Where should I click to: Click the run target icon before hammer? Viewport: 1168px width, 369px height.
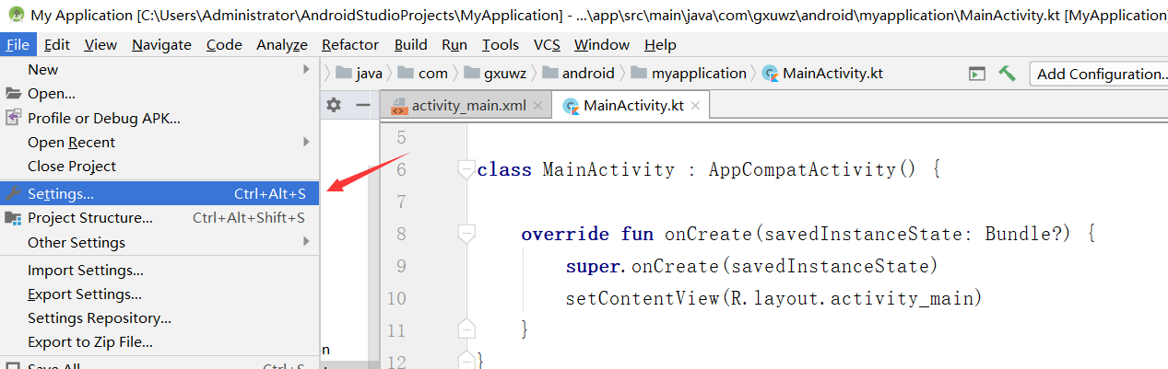976,74
